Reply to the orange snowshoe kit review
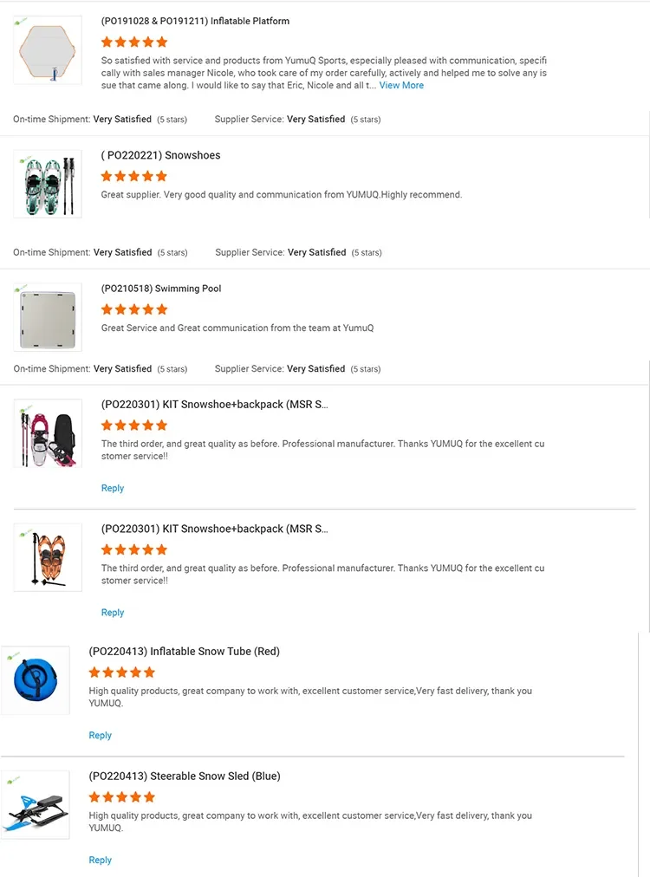The height and width of the screenshot is (877, 650). (x=113, y=613)
